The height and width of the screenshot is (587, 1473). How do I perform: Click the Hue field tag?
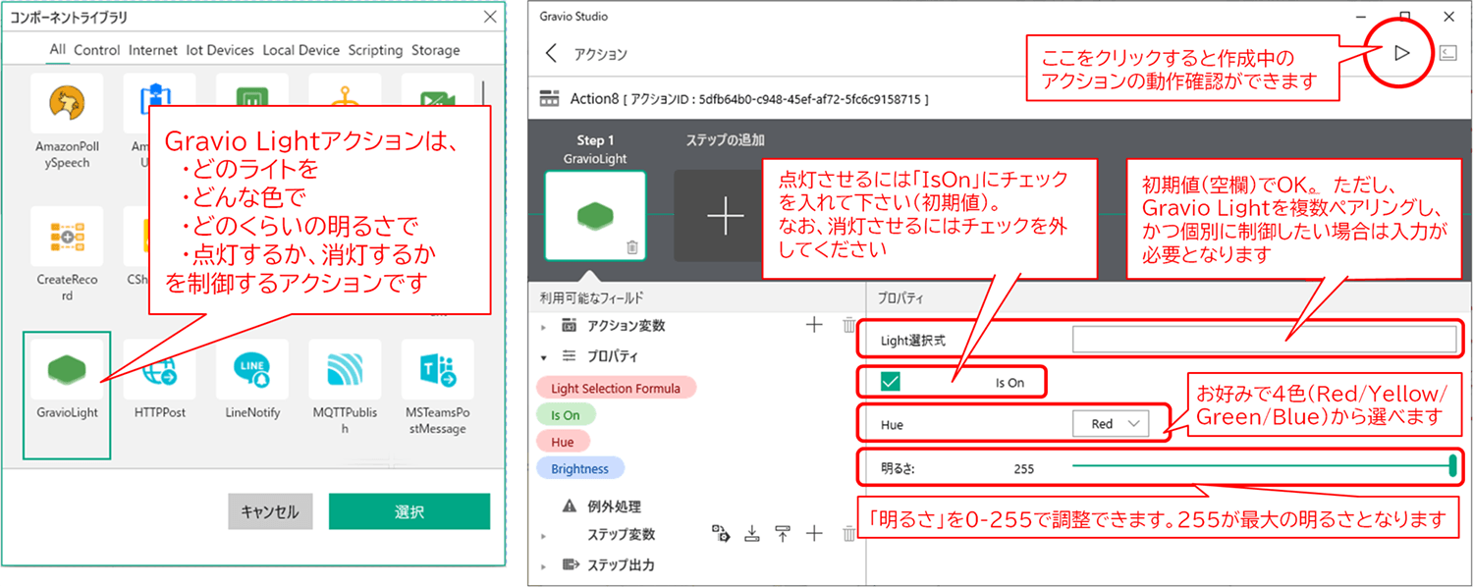563,442
